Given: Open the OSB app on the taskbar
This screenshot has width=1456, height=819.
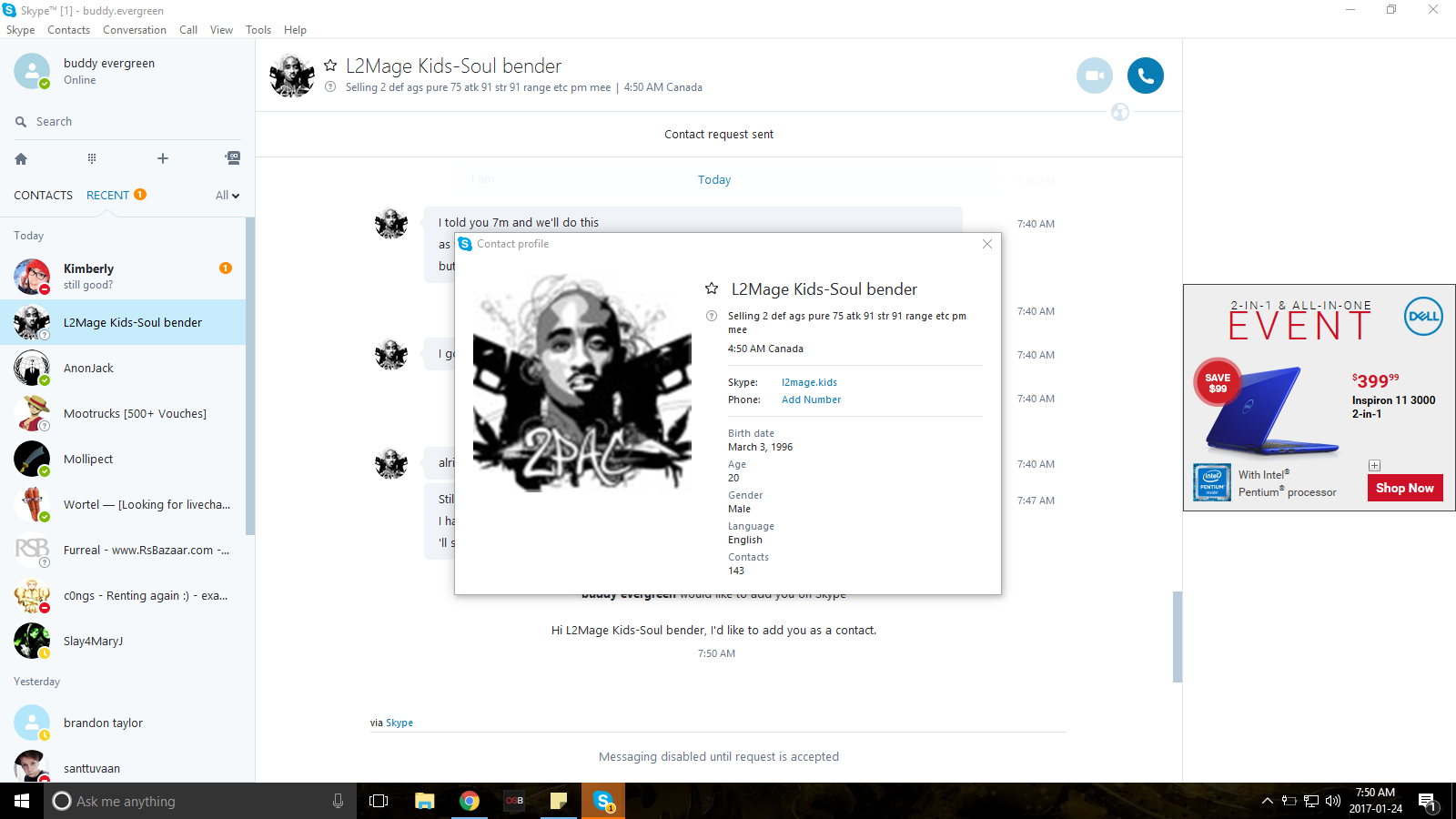Looking at the screenshot, I should pyautogui.click(x=514, y=801).
